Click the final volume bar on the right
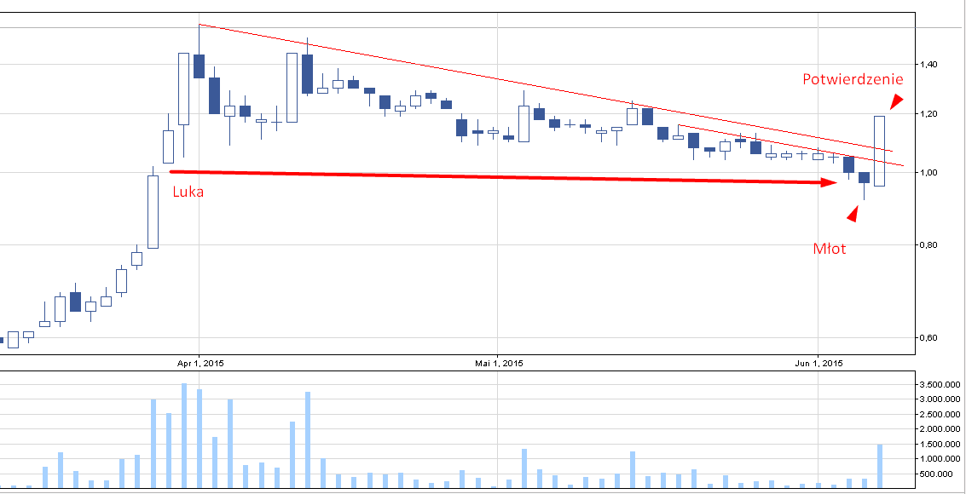Screen dimensions: 966x494 tap(879, 466)
